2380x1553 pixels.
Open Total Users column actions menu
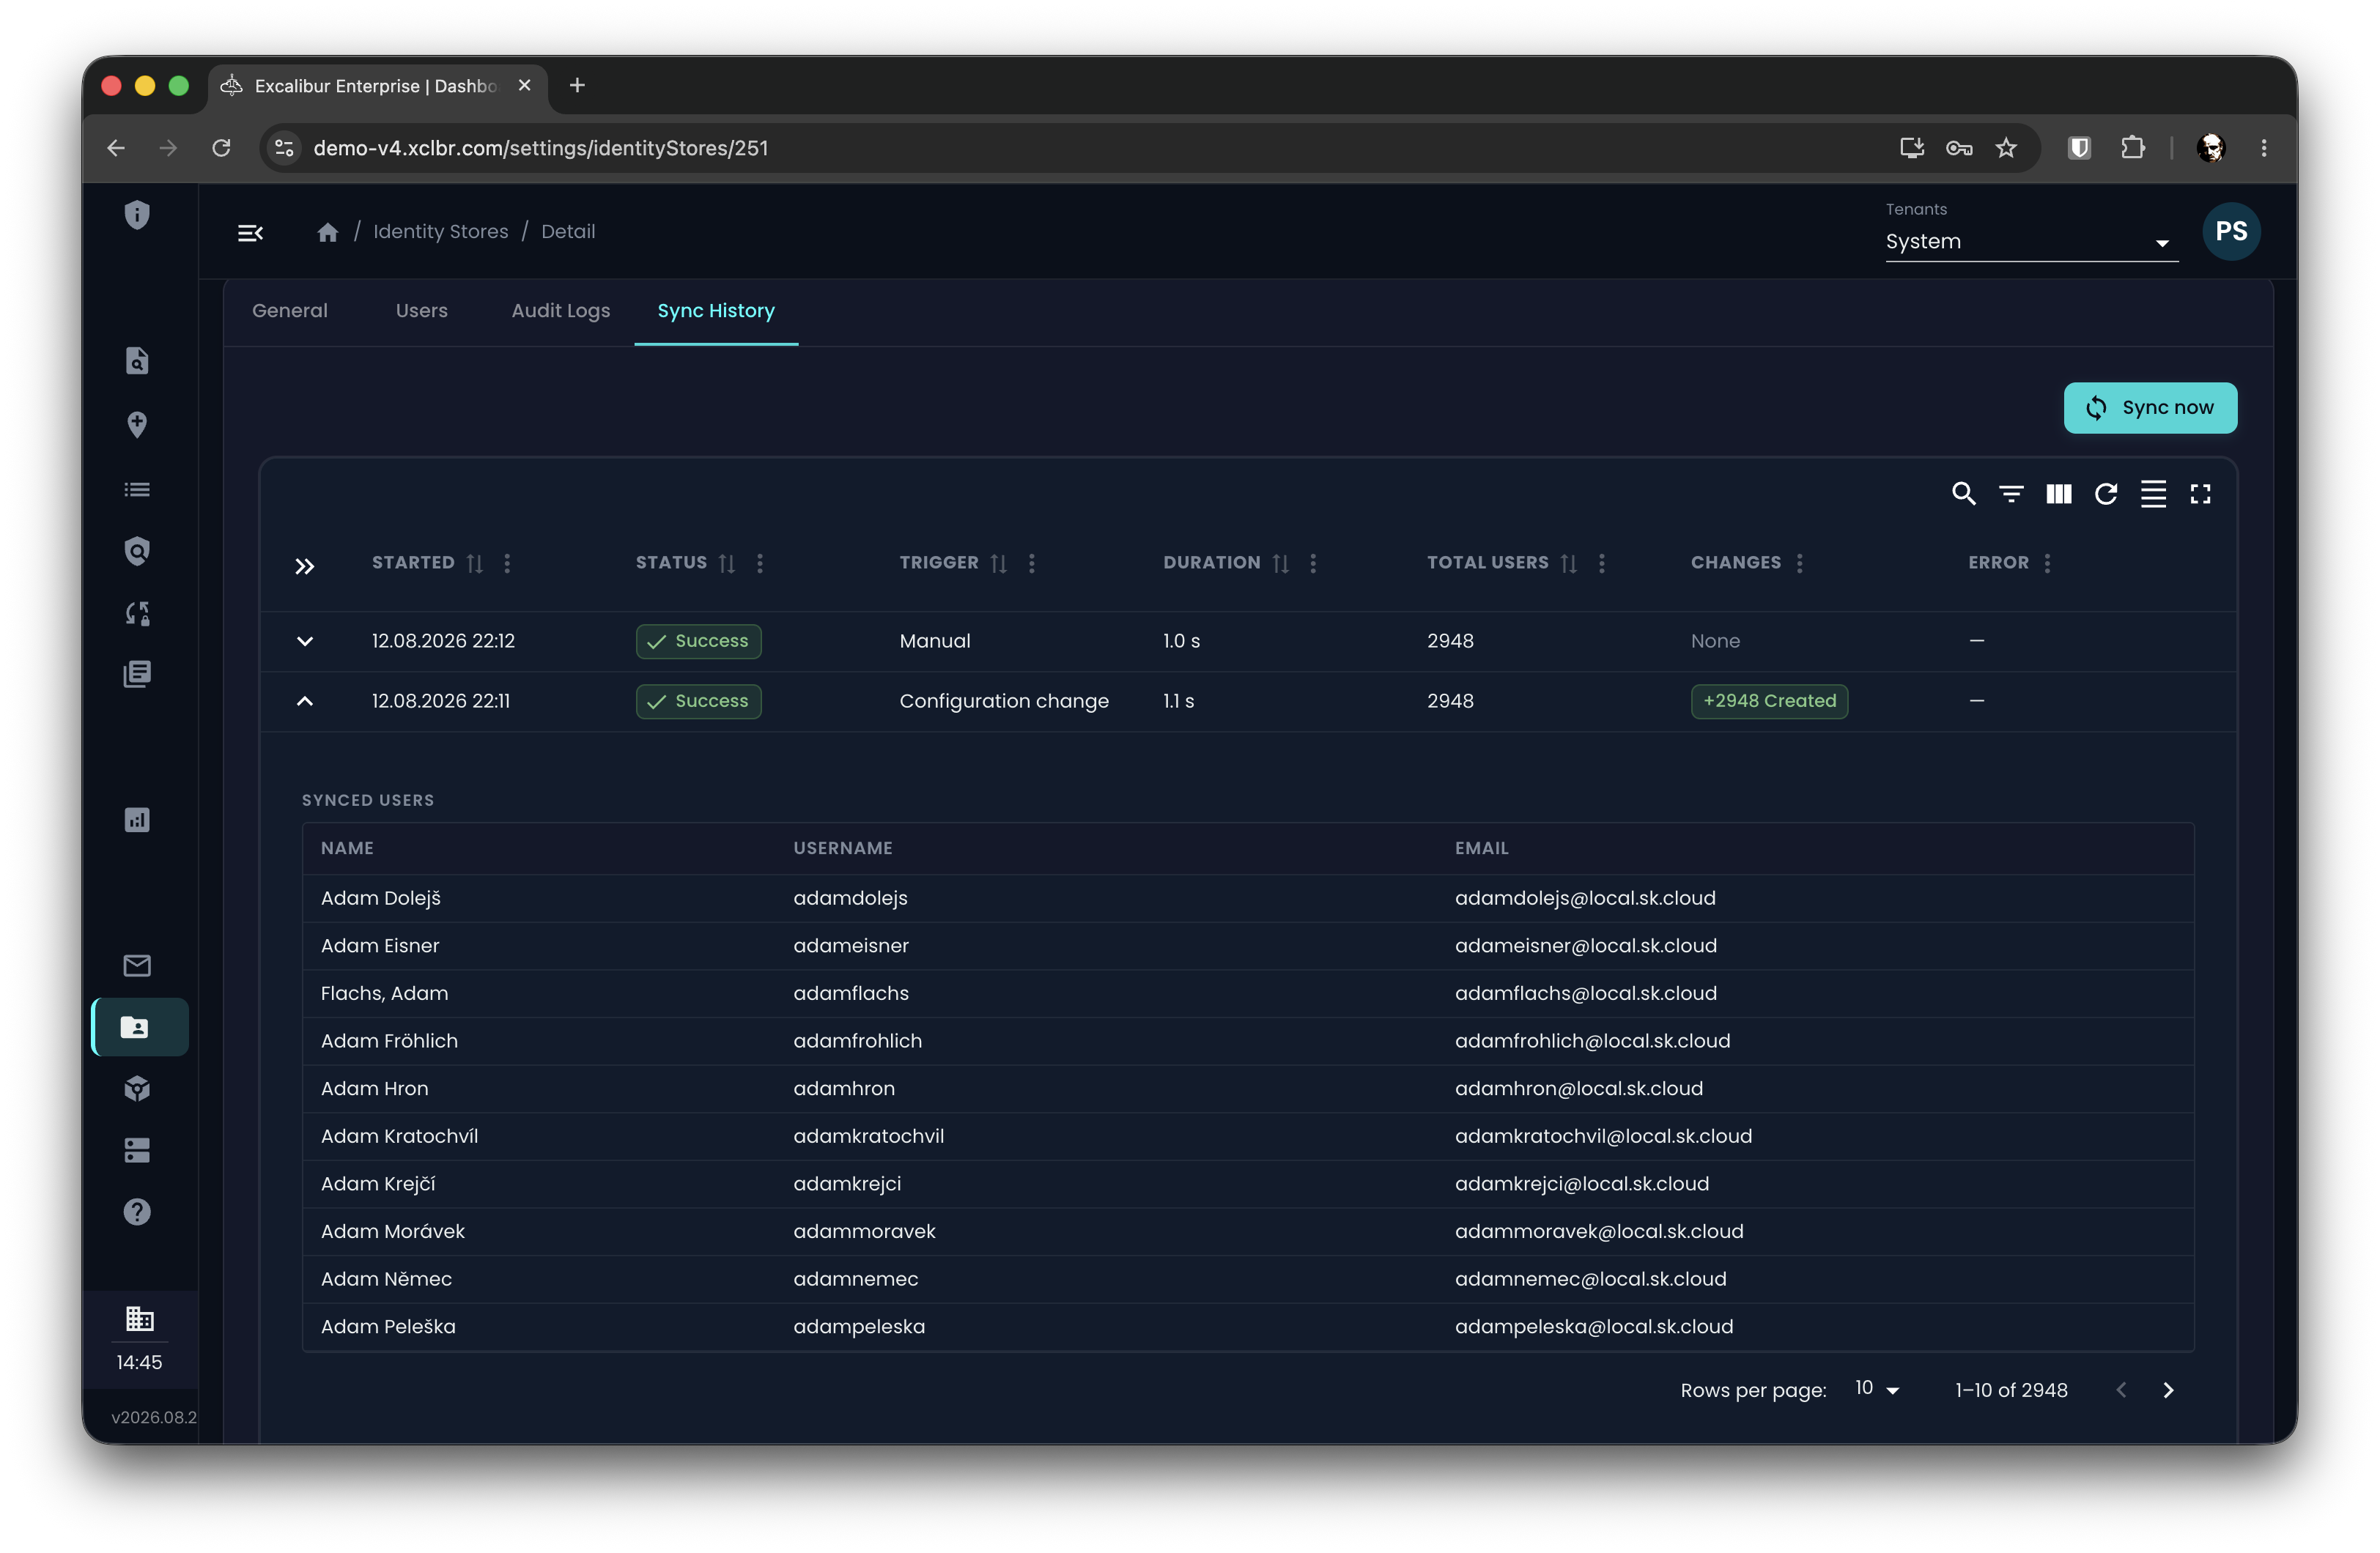(x=1601, y=564)
